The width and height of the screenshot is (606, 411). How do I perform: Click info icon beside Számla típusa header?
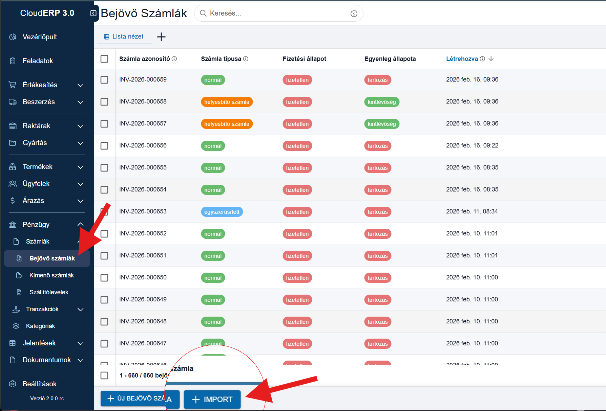pos(246,59)
